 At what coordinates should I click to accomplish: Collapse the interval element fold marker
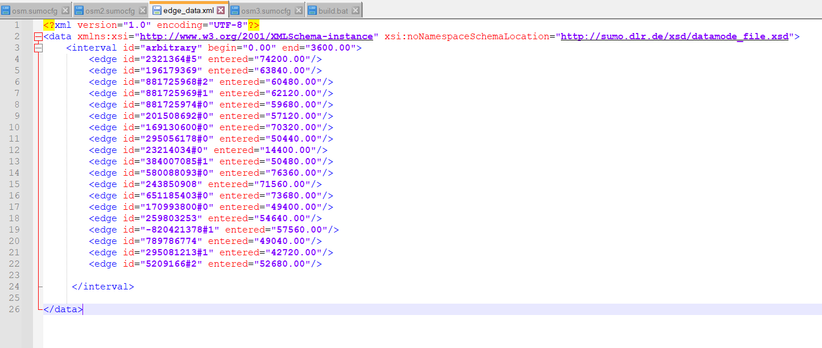[x=38, y=48]
